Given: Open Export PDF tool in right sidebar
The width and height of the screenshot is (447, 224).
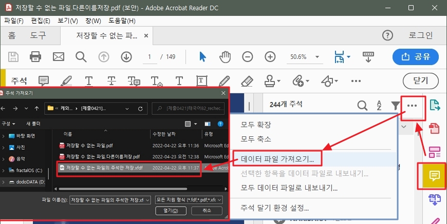Looking at the screenshot, I should tap(435, 105).
